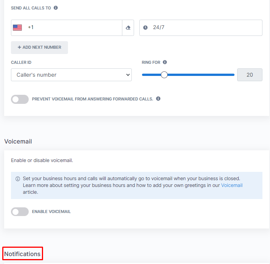Screen dimensions: 270x264
Task: Click the info icon after the Prevent Voicemail label
Action: tap(158, 99)
